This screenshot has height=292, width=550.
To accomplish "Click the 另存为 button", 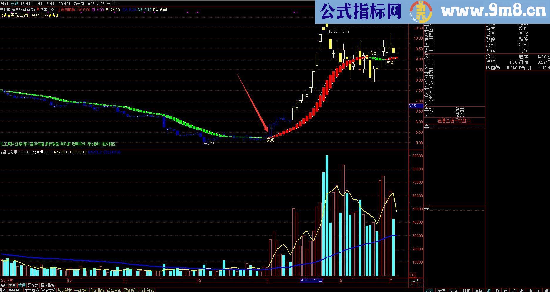I will pos(33,285).
